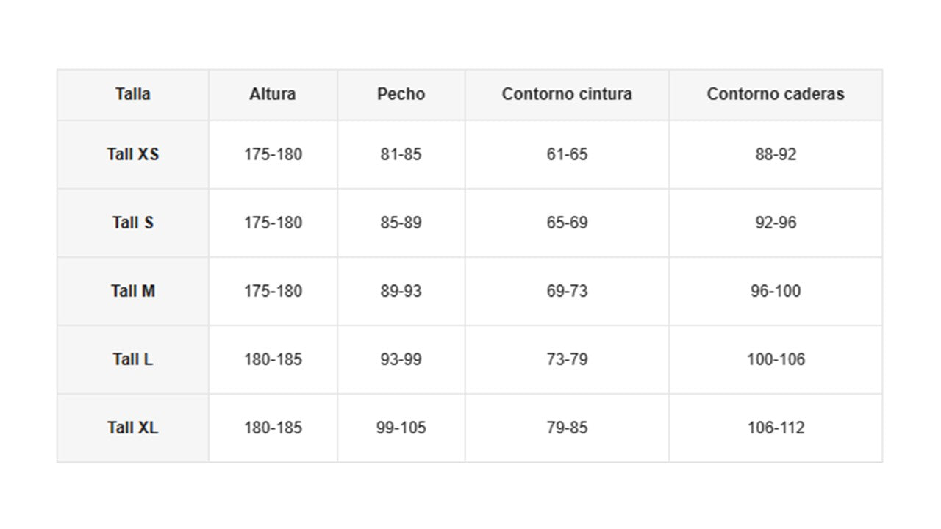This screenshot has height=529, width=941.
Task: Click the Talla column header
Action: 133,94
